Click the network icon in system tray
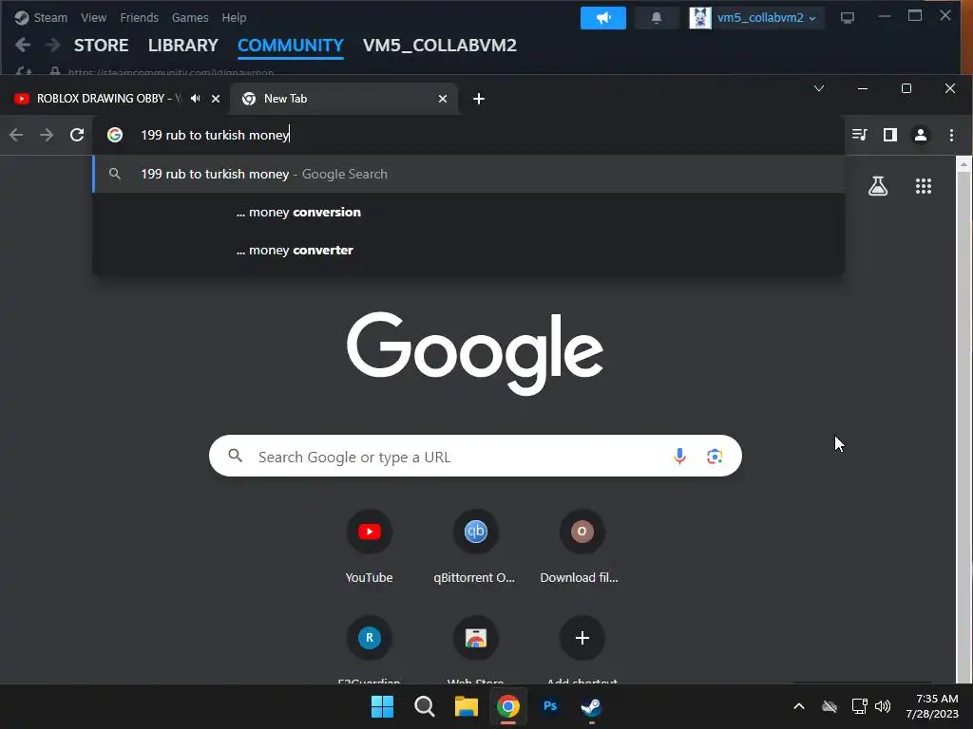This screenshot has width=973, height=729. 859,706
